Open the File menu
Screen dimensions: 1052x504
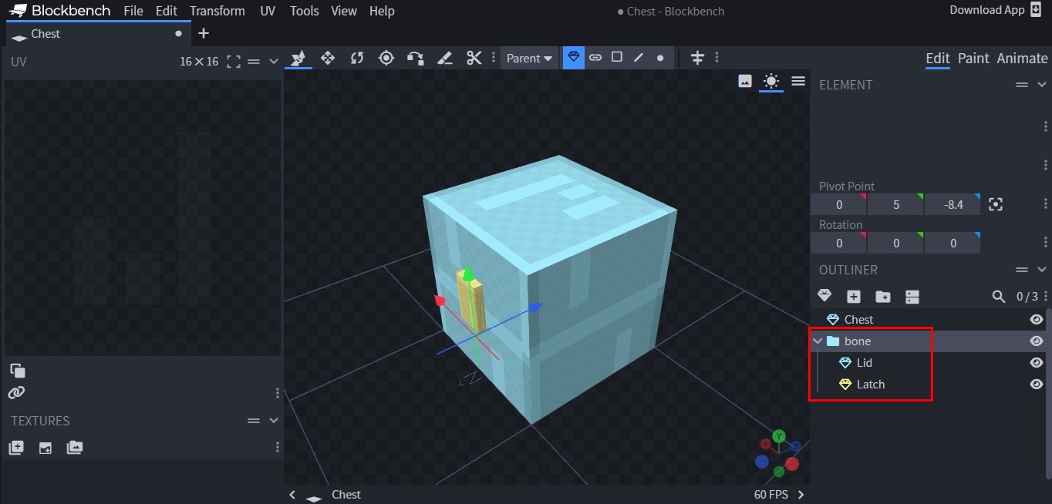pos(133,11)
